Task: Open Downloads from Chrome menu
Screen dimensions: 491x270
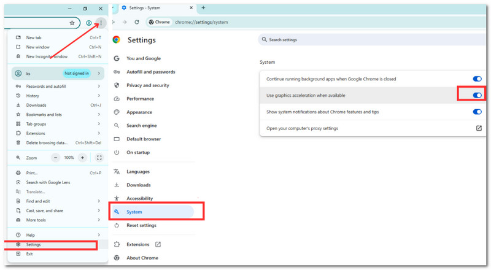Action: tap(58, 105)
